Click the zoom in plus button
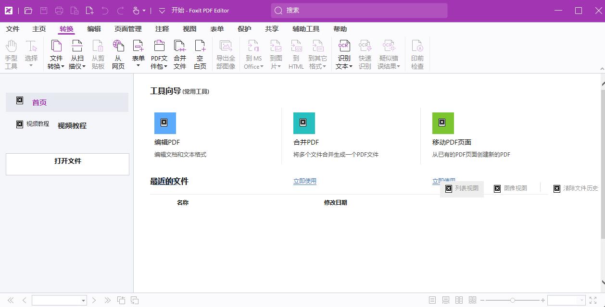 pyautogui.click(x=543, y=300)
